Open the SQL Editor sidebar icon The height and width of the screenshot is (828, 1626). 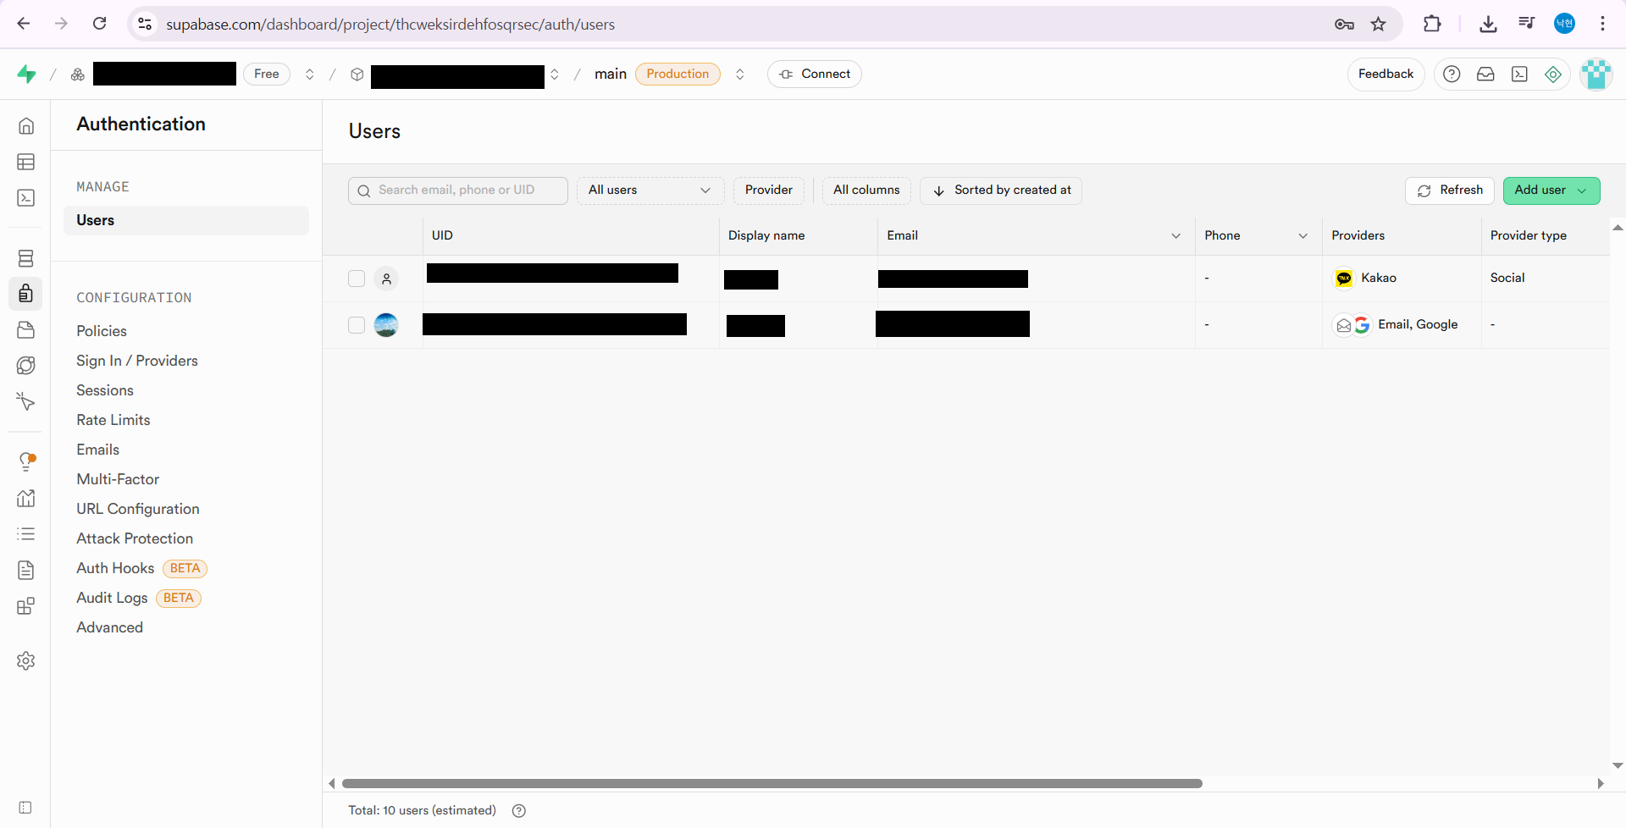(26, 198)
